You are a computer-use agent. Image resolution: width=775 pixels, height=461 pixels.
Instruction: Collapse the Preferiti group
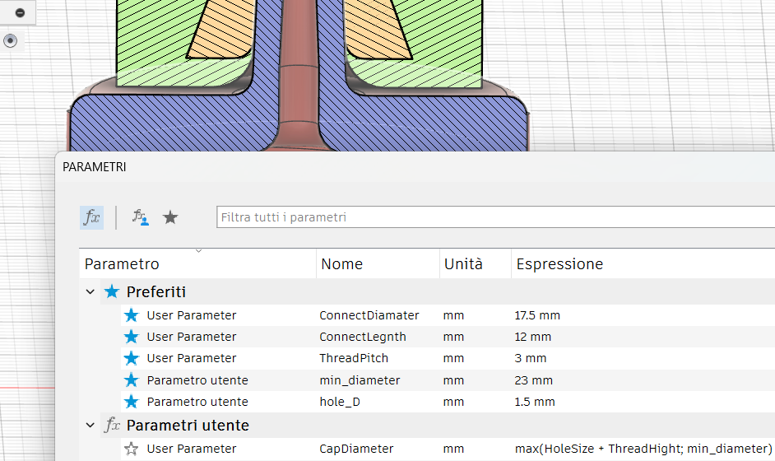(90, 292)
